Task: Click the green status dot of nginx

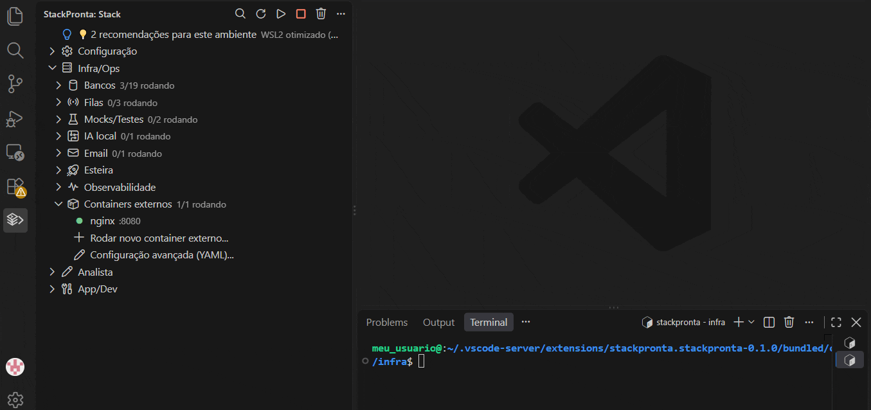Action: click(79, 221)
